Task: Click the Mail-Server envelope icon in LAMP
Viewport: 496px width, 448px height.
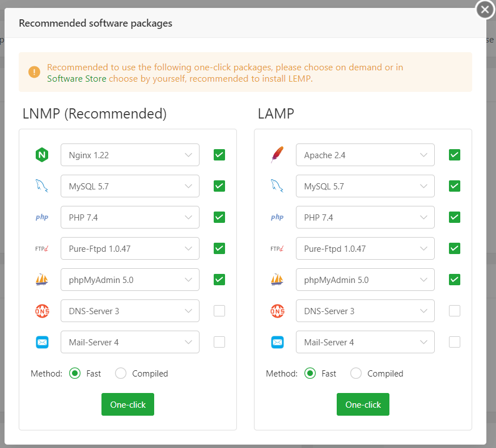Action: (x=277, y=342)
